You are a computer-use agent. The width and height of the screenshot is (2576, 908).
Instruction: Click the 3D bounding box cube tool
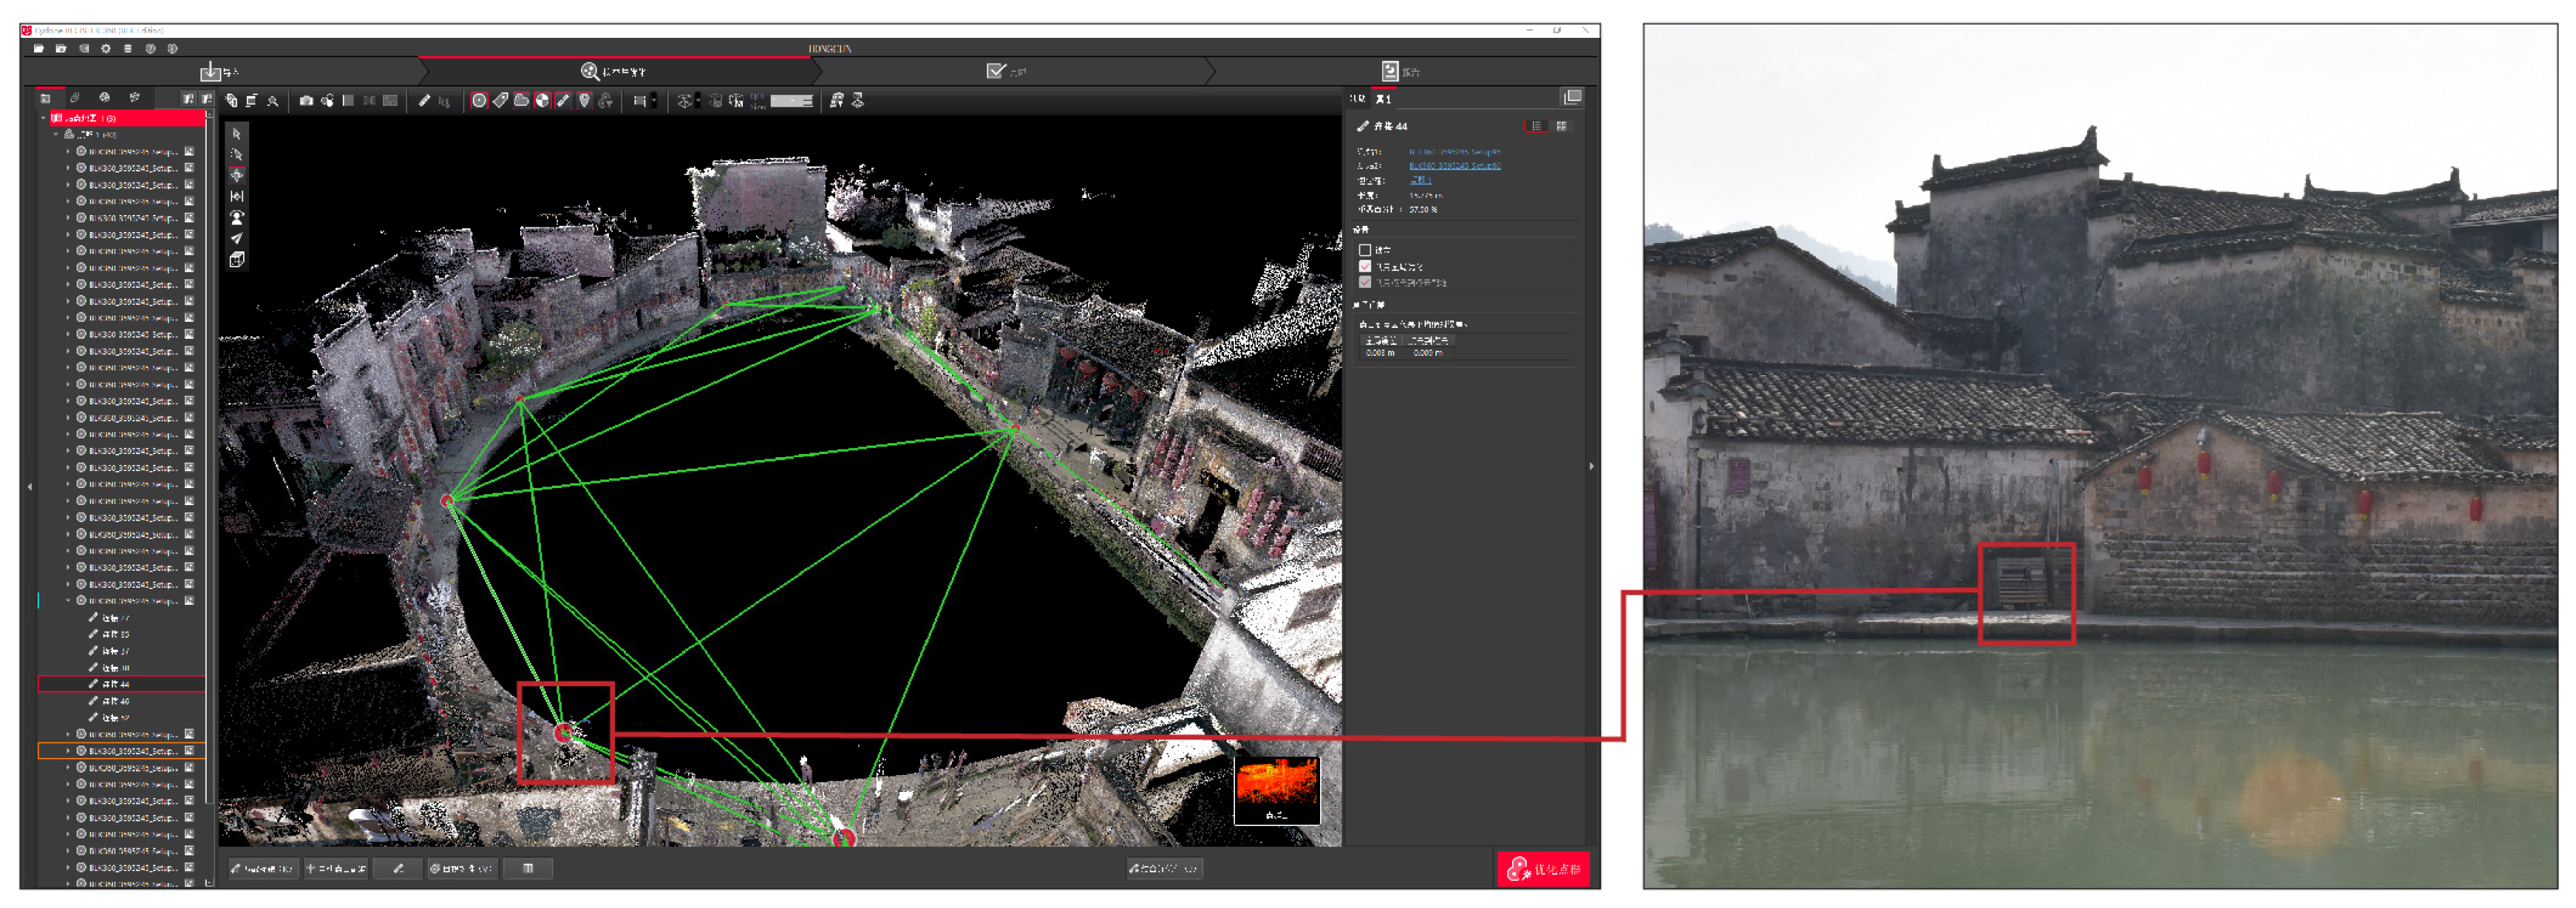click(x=236, y=260)
